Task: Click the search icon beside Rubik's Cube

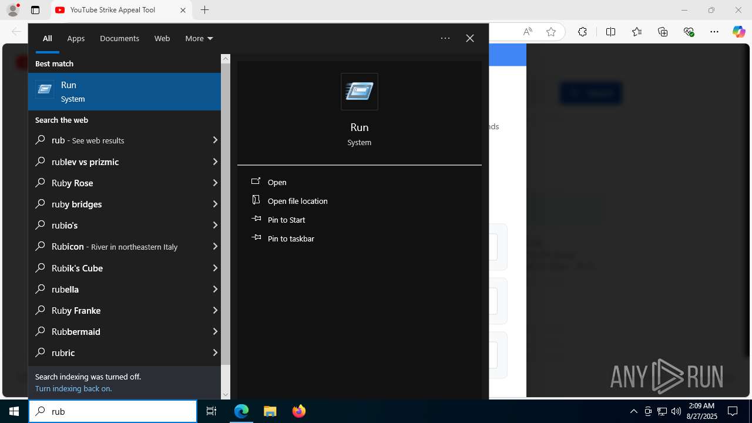Action: click(40, 268)
